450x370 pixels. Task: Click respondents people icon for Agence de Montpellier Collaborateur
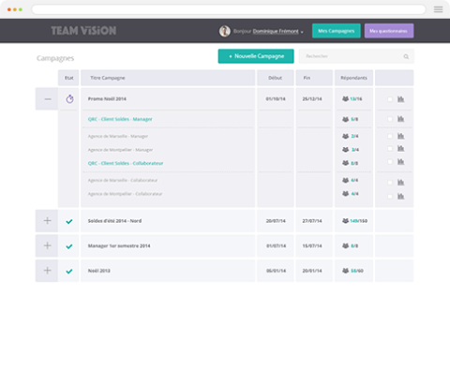pos(345,194)
